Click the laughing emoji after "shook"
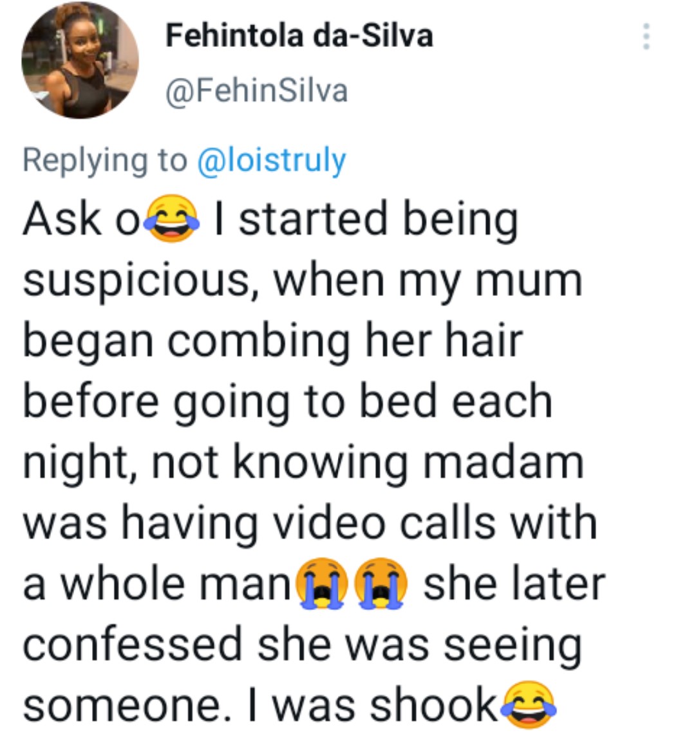 pyautogui.click(x=529, y=705)
